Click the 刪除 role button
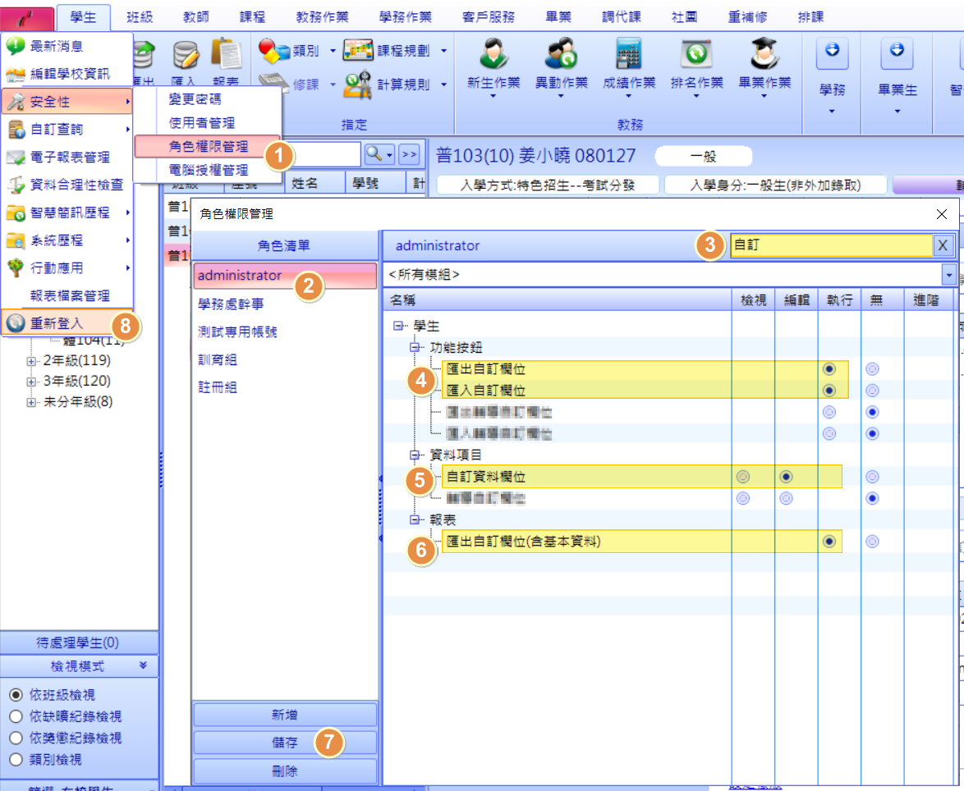The height and width of the screenshot is (791, 964). [285, 770]
